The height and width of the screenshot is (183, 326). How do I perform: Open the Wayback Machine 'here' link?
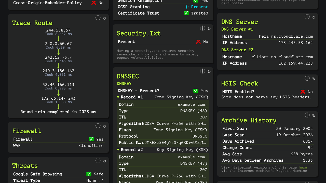tap(303, 167)
